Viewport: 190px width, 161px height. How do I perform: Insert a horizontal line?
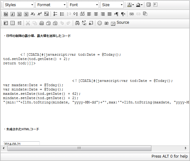[19, 23]
